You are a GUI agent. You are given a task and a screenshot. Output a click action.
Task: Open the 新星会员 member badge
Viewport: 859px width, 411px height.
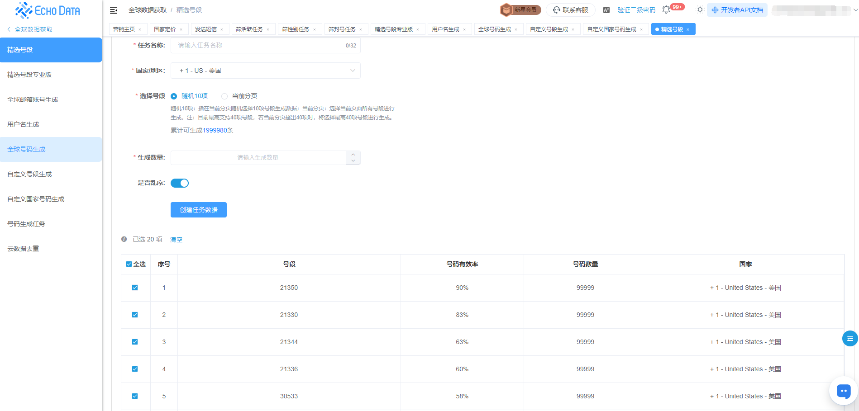pyautogui.click(x=520, y=10)
